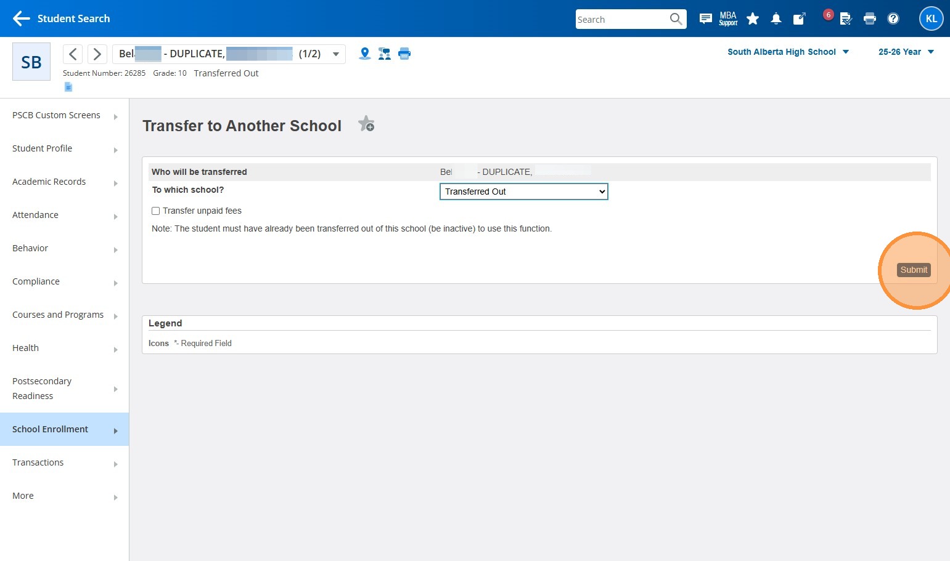Click the note about inactive students
The width and height of the screenshot is (950, 561).
[351, 228]
